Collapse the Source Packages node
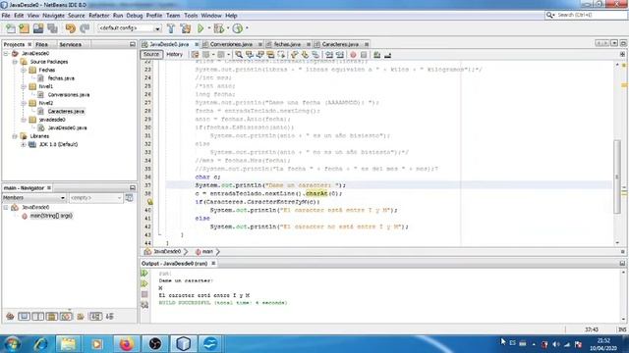629x353 pixels. (15, 62)
